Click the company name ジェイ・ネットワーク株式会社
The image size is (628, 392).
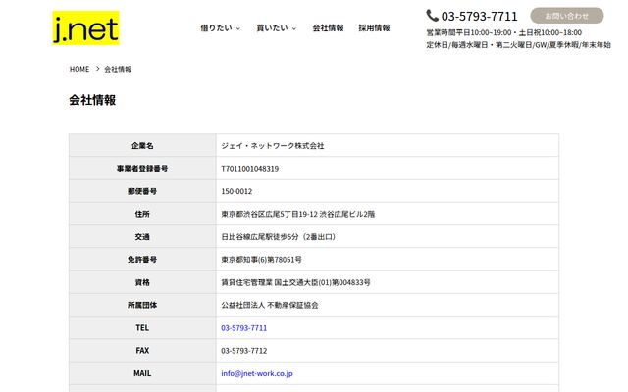[273, 146]
